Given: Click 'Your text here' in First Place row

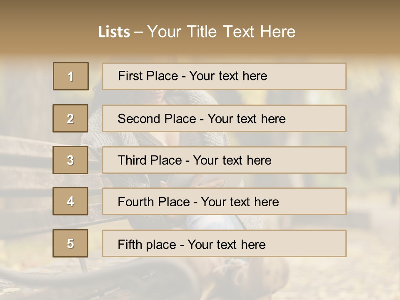Looking at the screenshot, I should tap(228, 76).
